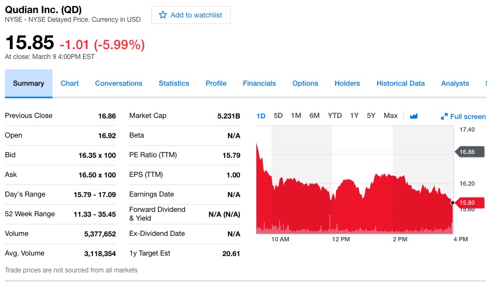This screenshot has height=285, width=487.
Task: Click the Qudian Inc. (QD) heading
Action: (x=43, y=10)
